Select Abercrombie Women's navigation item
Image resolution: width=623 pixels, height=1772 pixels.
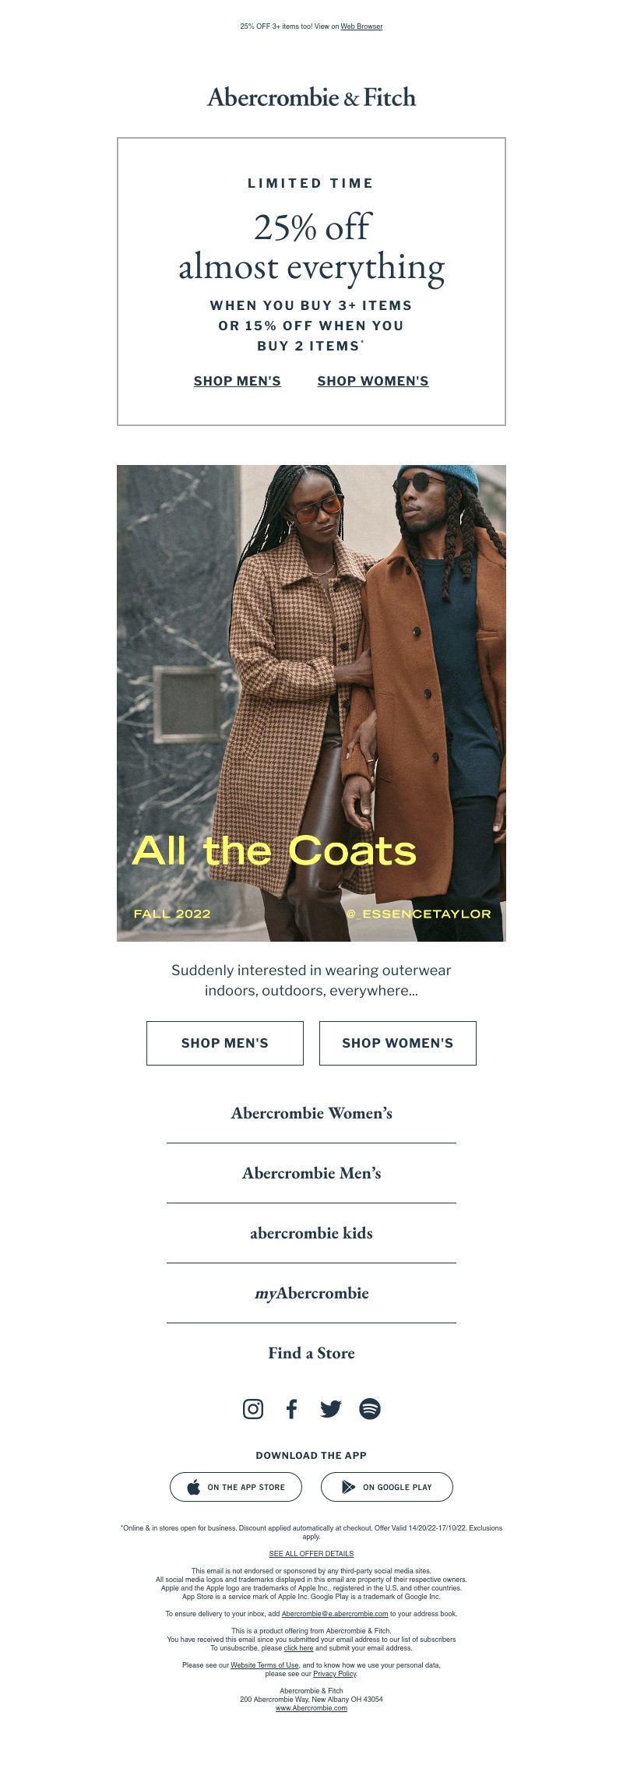(311, 1113)
